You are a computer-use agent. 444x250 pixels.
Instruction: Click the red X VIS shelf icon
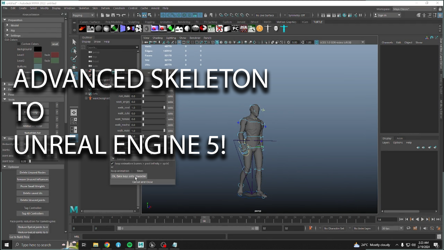pyautogui.click(x=220, y=28)
